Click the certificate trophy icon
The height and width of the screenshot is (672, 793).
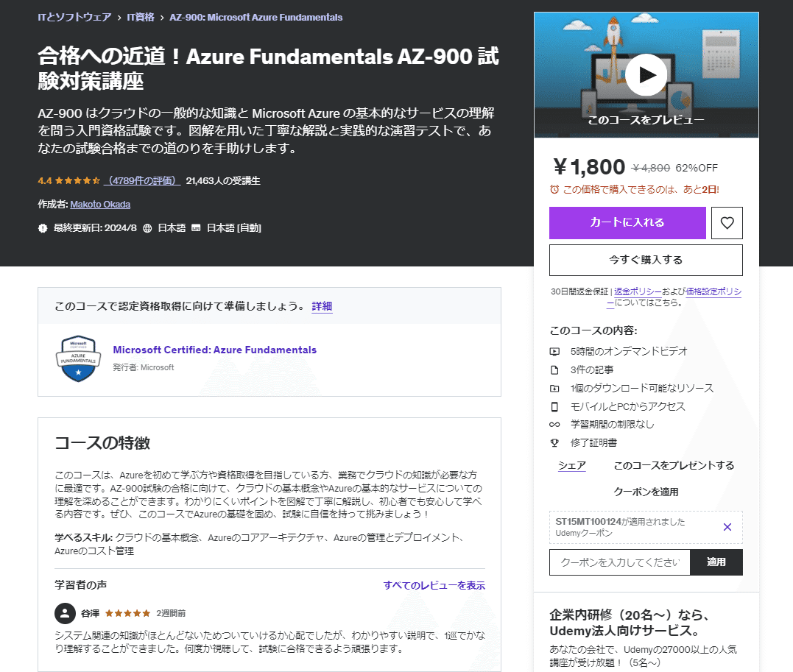click(554, 443)
